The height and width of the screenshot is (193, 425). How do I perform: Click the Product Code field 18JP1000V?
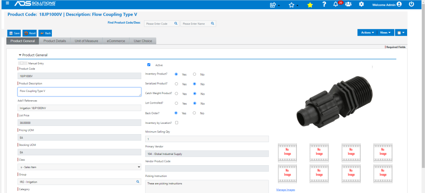pyautogui.click(x=79, y=76)
